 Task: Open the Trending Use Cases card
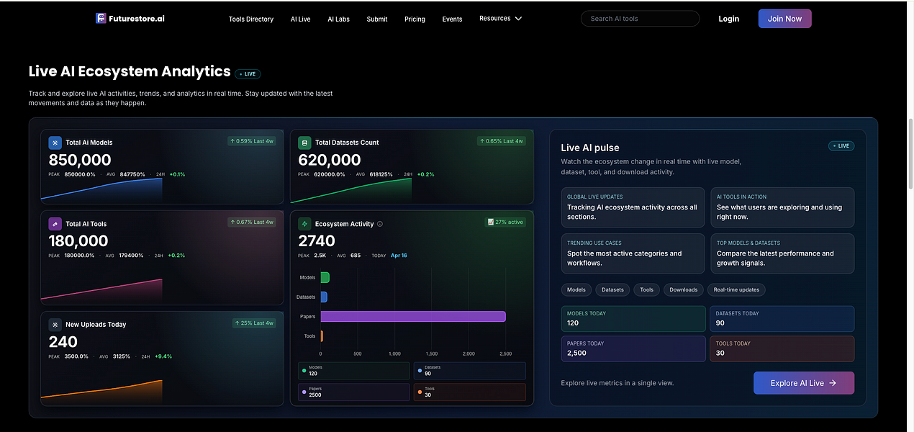pyautogui.click(x=633, y=253)
